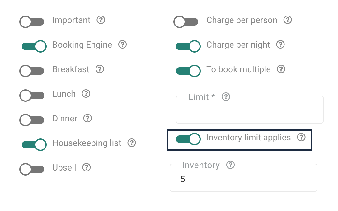The width and height of the screenshot is (338, 211).
Task: Switch on the Upsell toggle
Action: point(32,169)
